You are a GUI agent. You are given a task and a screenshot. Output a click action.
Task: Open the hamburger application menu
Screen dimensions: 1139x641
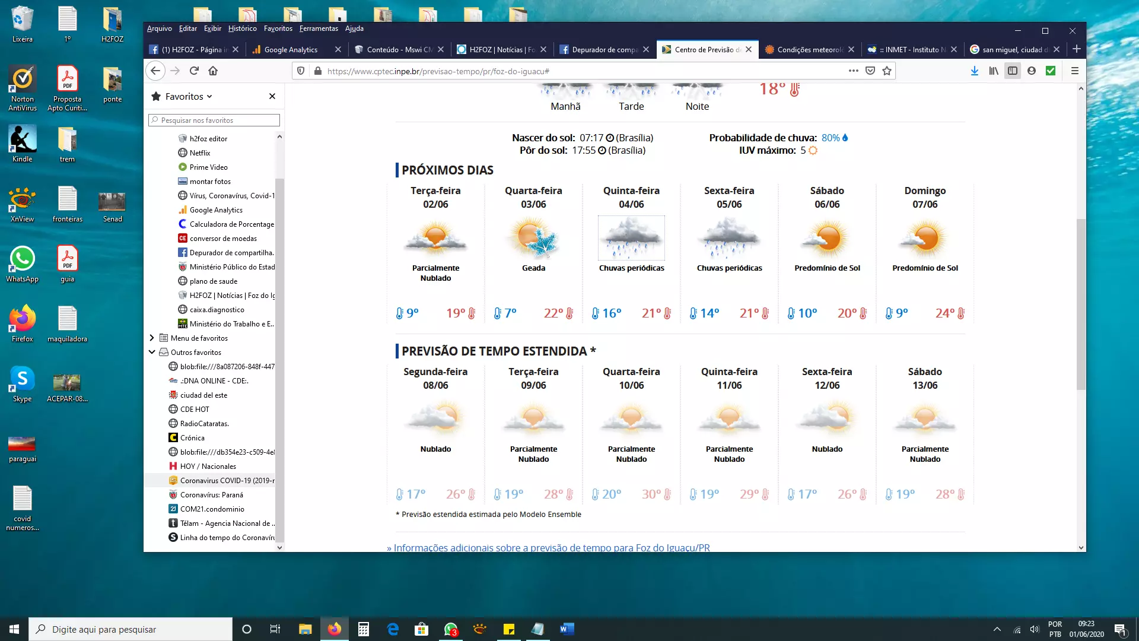click(1074, 71)
